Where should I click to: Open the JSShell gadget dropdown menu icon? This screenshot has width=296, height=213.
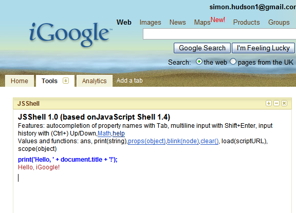(x=269, y=103)
